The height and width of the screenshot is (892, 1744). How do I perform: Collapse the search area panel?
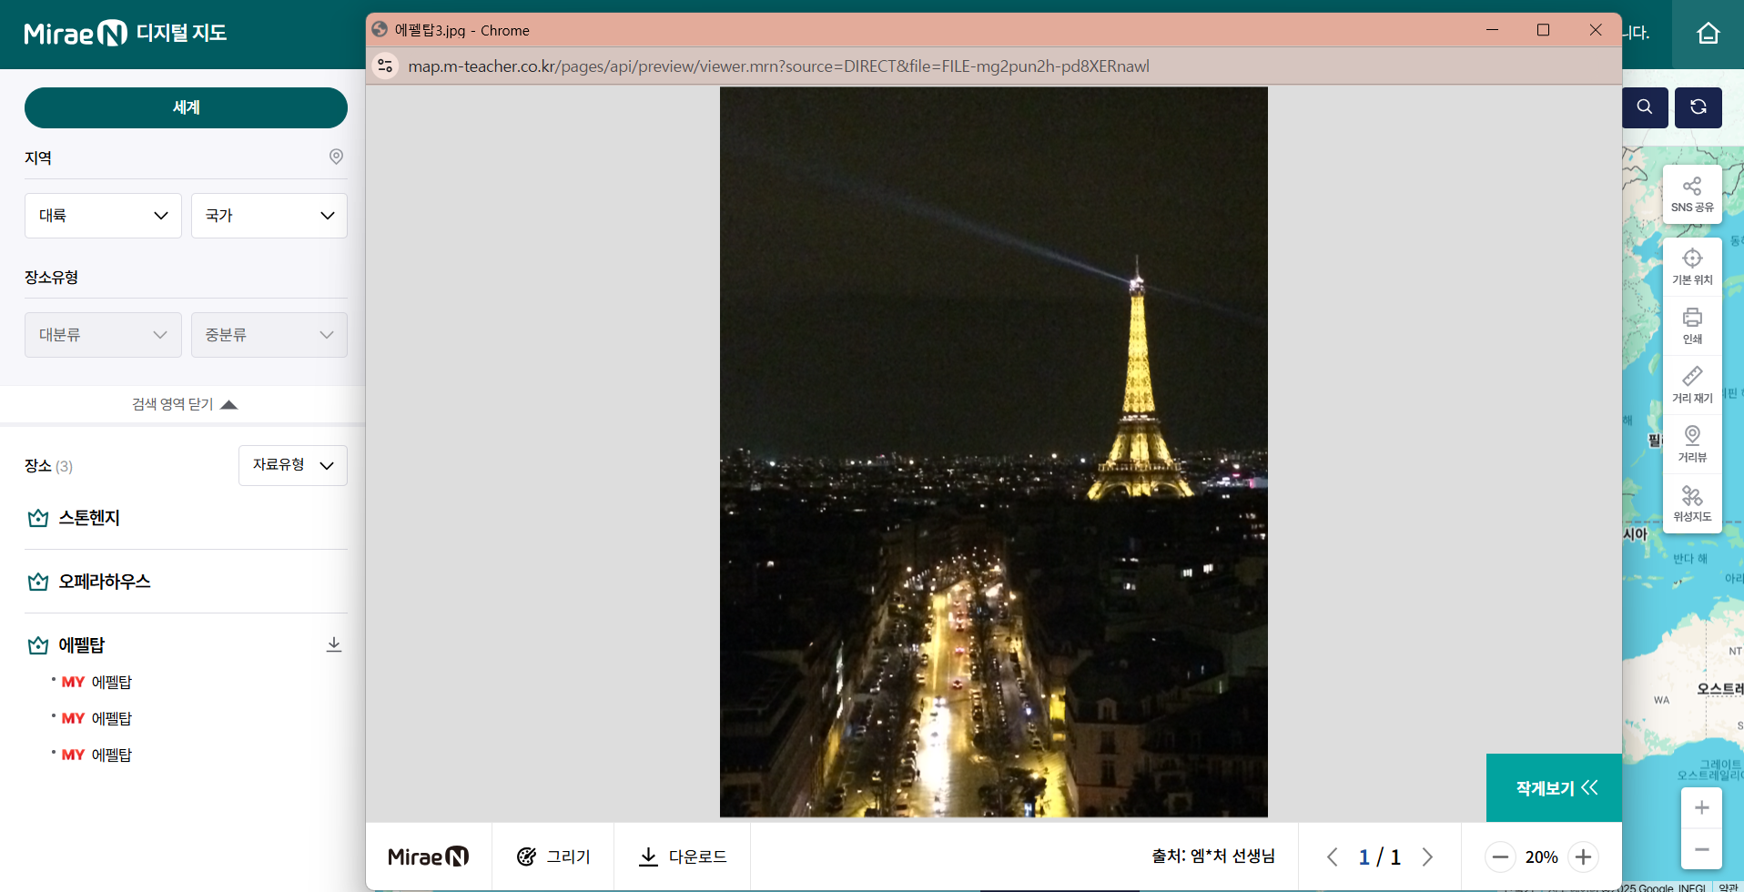click(184, 404)
